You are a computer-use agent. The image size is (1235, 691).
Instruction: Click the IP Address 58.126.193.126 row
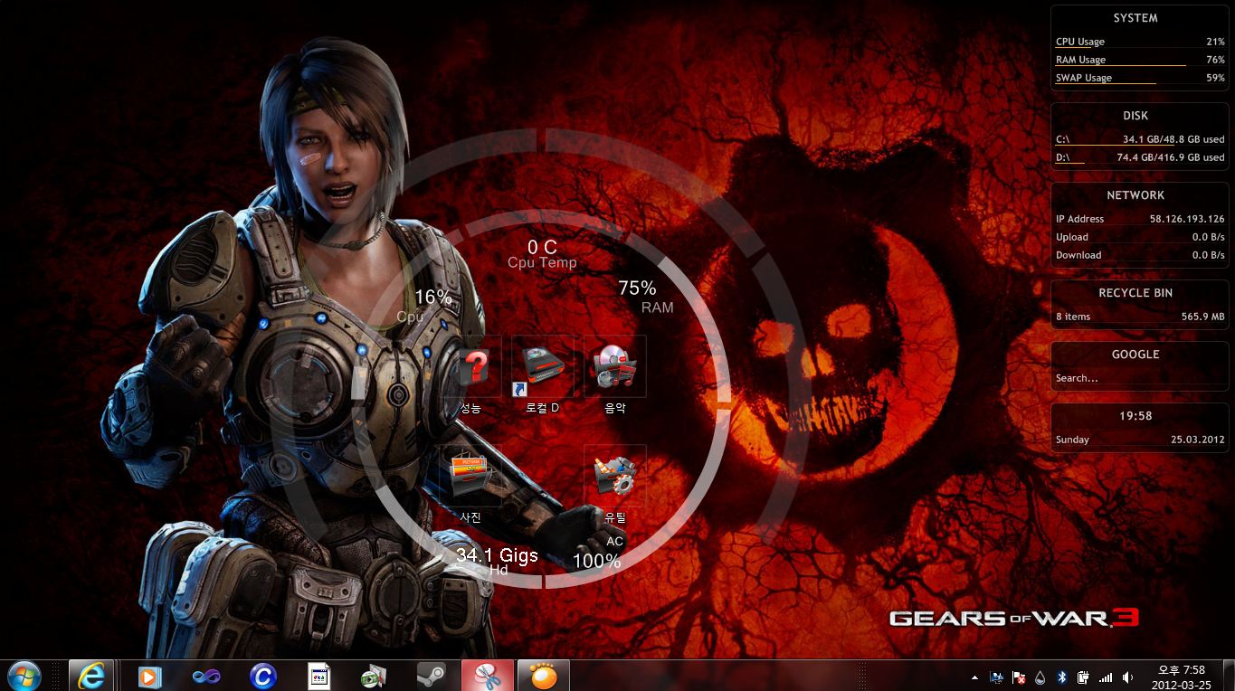coord(1140,219)
